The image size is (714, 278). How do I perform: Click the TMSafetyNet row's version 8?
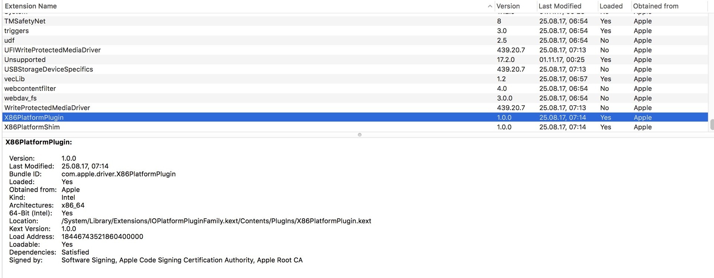499,21
